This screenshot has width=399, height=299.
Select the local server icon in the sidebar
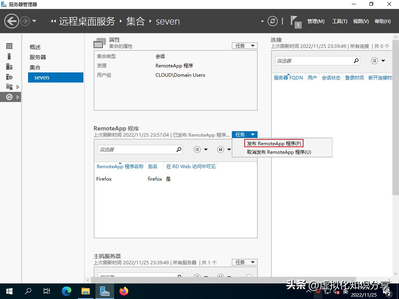click(9, 56)
